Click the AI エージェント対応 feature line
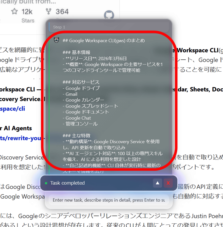The width and height of the screenshot is (223, 227). click(x=113, y=156)
